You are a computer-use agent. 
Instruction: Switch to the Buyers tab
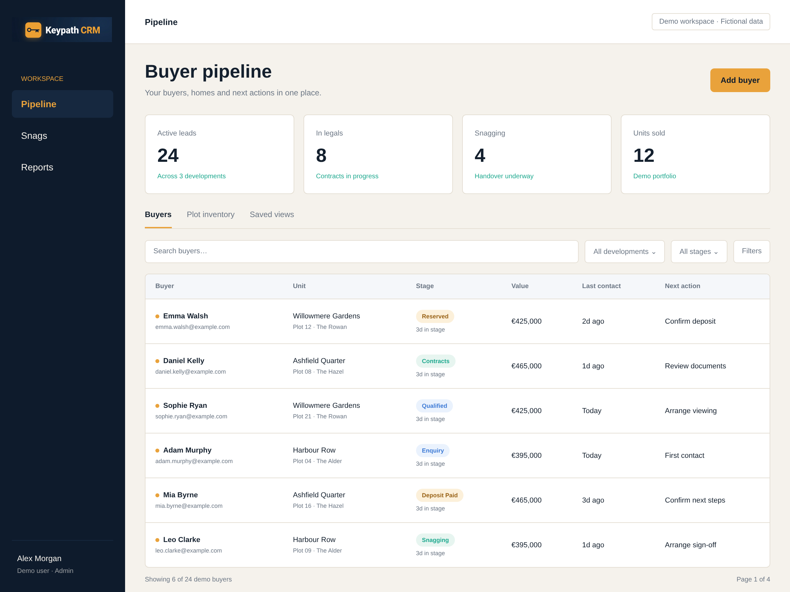[158, 214]
